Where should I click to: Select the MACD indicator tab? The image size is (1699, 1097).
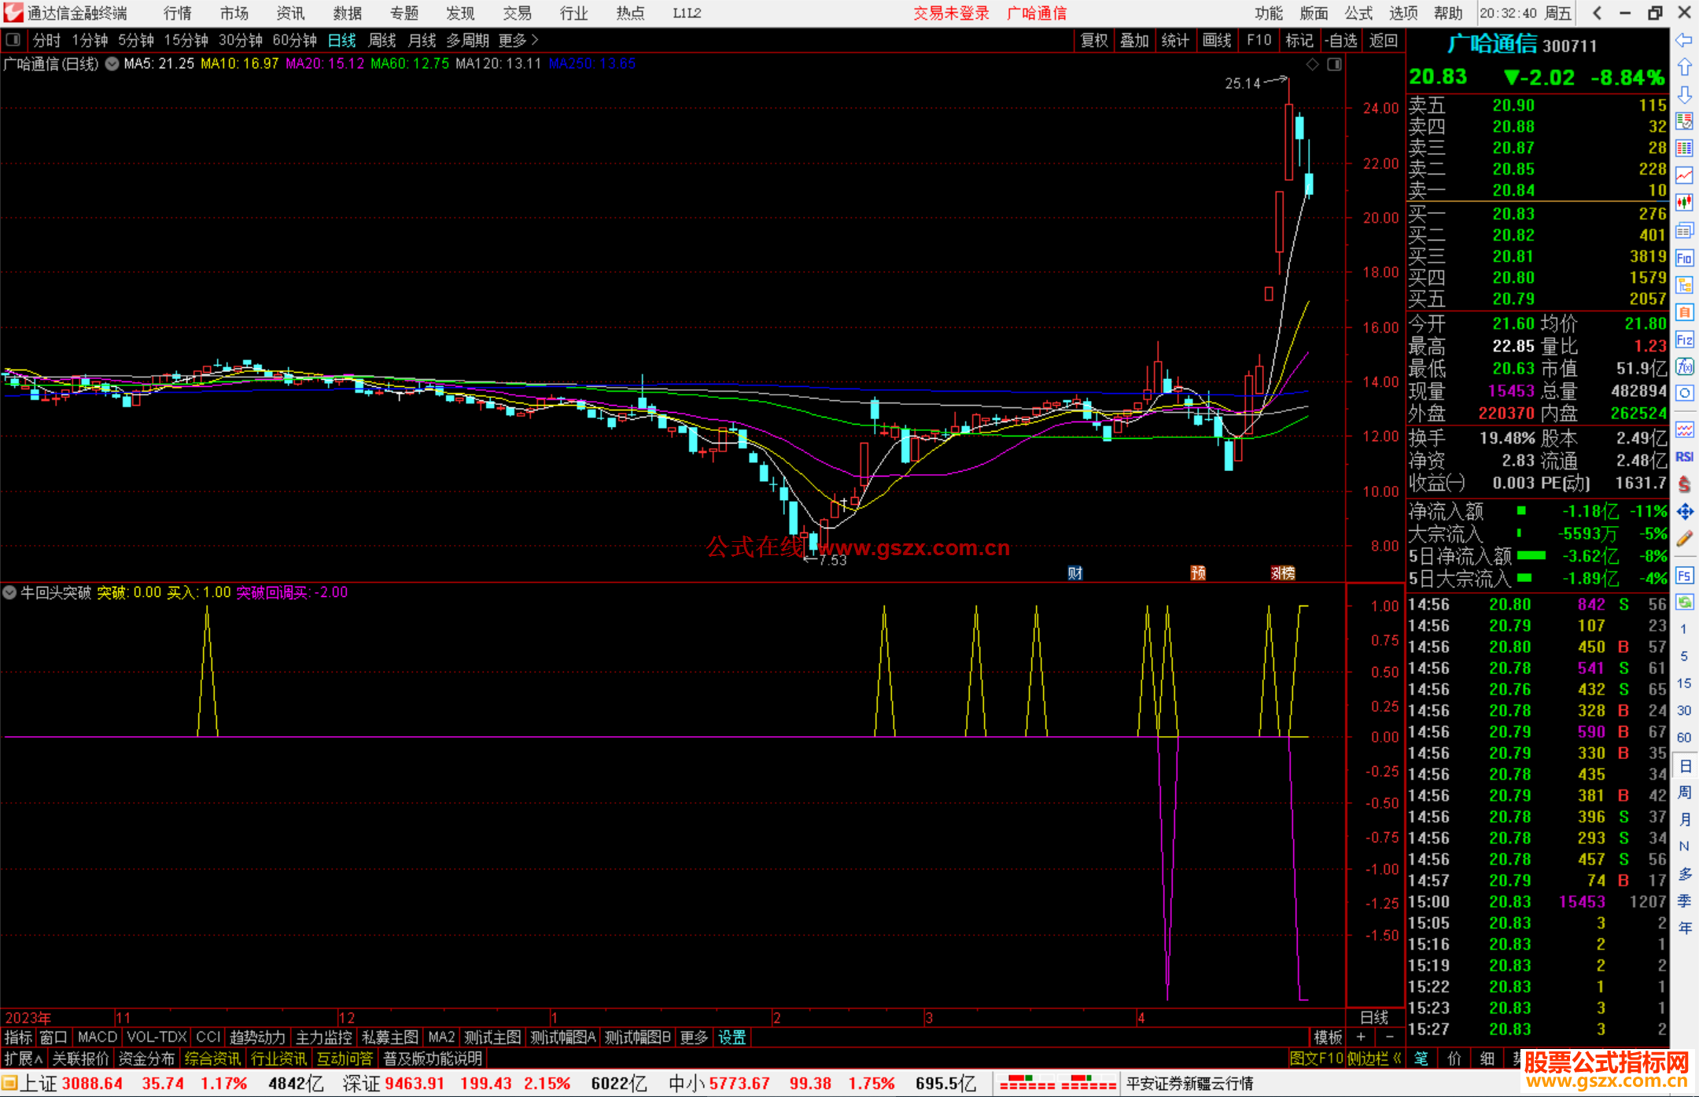[97, 1037]
